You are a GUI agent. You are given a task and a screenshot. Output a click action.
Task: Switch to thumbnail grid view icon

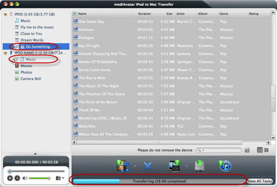pos(266,150)
